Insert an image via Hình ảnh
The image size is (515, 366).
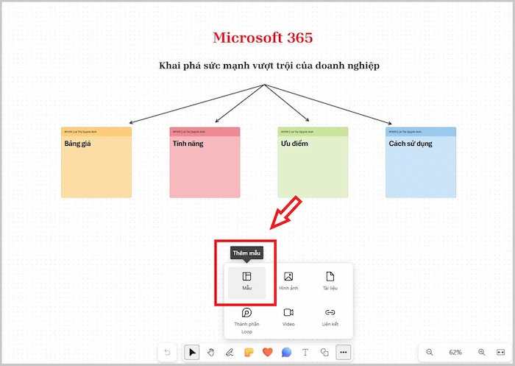(x=288, y=283)
